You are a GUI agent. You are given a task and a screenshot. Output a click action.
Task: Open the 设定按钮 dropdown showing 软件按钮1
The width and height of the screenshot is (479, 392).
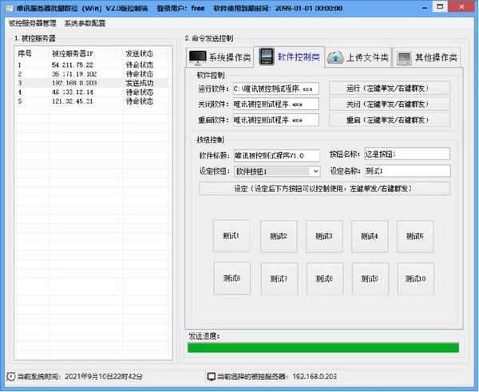click(276, 171)
